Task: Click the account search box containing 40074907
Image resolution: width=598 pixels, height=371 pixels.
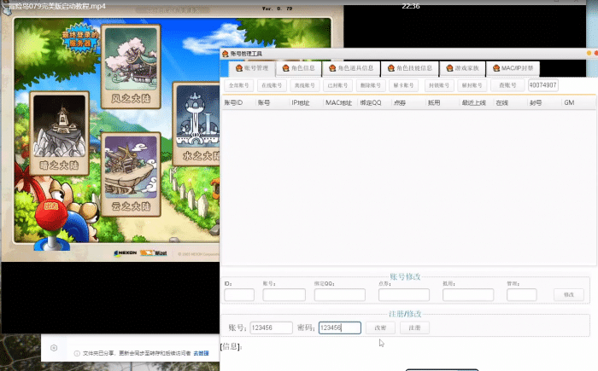Action: 542,85
